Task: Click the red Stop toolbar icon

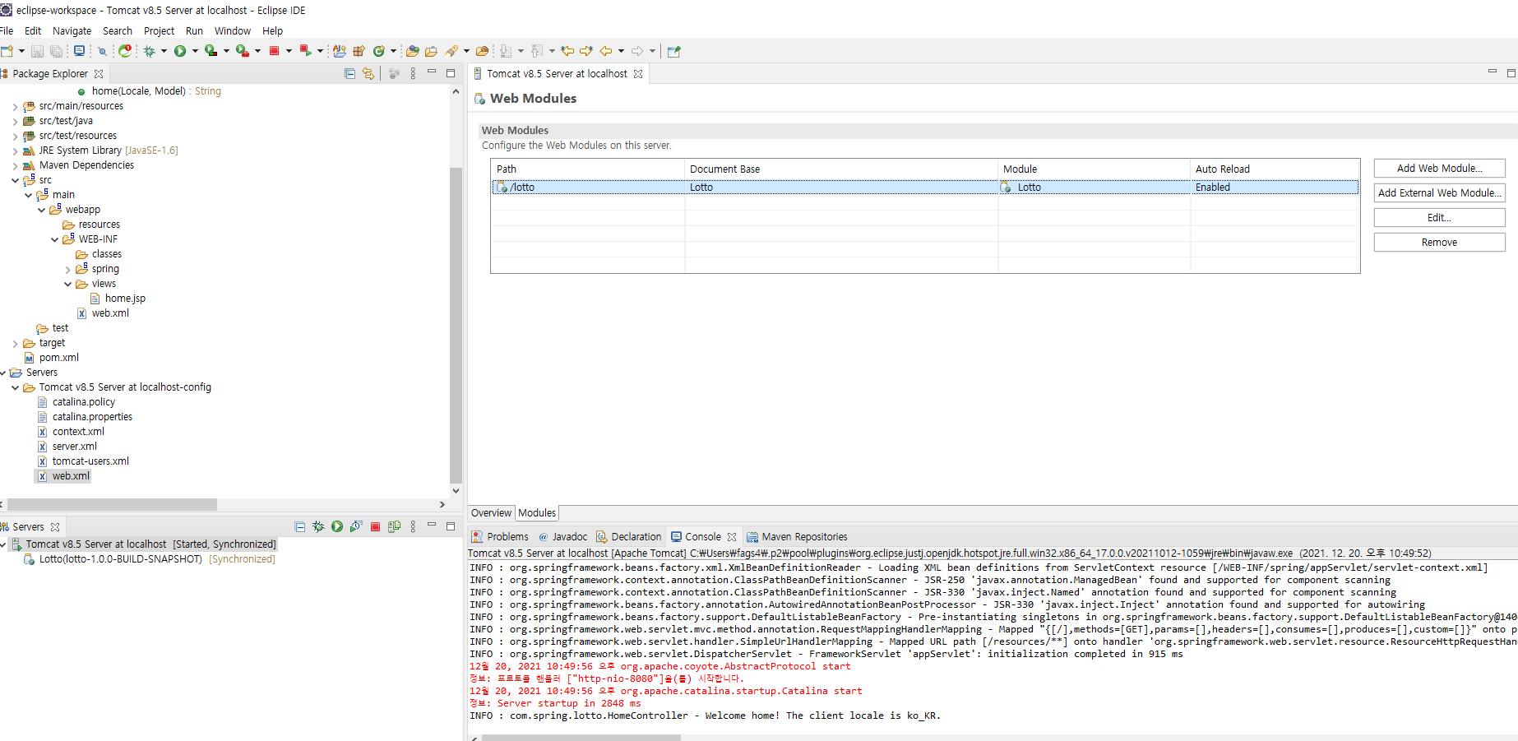Action: coord(275,51)
